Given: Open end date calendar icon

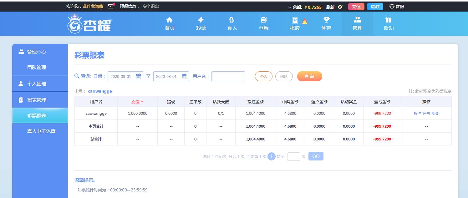Looking at the screenshot, I should [184, 76].
